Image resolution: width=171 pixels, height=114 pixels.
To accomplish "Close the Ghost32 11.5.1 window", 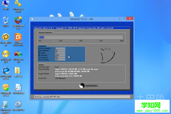I will pos(130,19).
